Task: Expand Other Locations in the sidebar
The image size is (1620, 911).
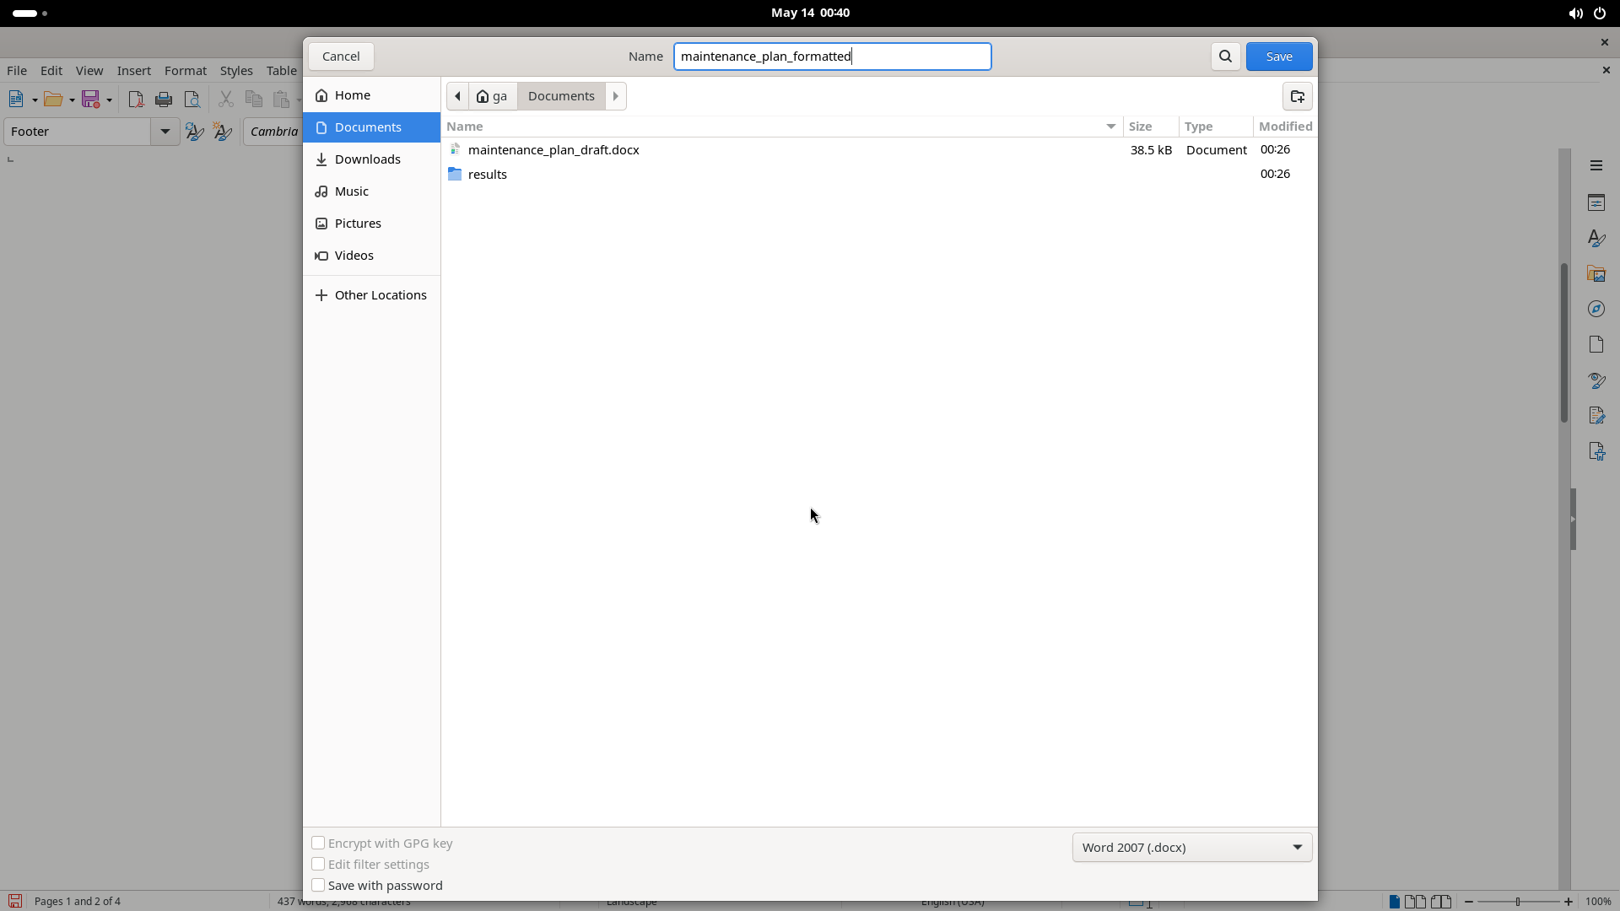Action: [x=371, y=295]
